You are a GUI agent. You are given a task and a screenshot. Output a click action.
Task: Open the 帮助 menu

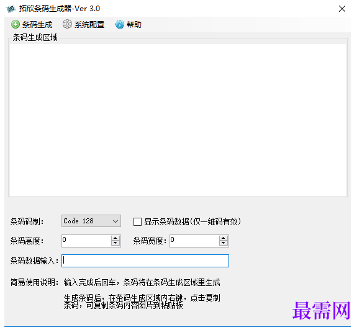click(x=129, y=24)
